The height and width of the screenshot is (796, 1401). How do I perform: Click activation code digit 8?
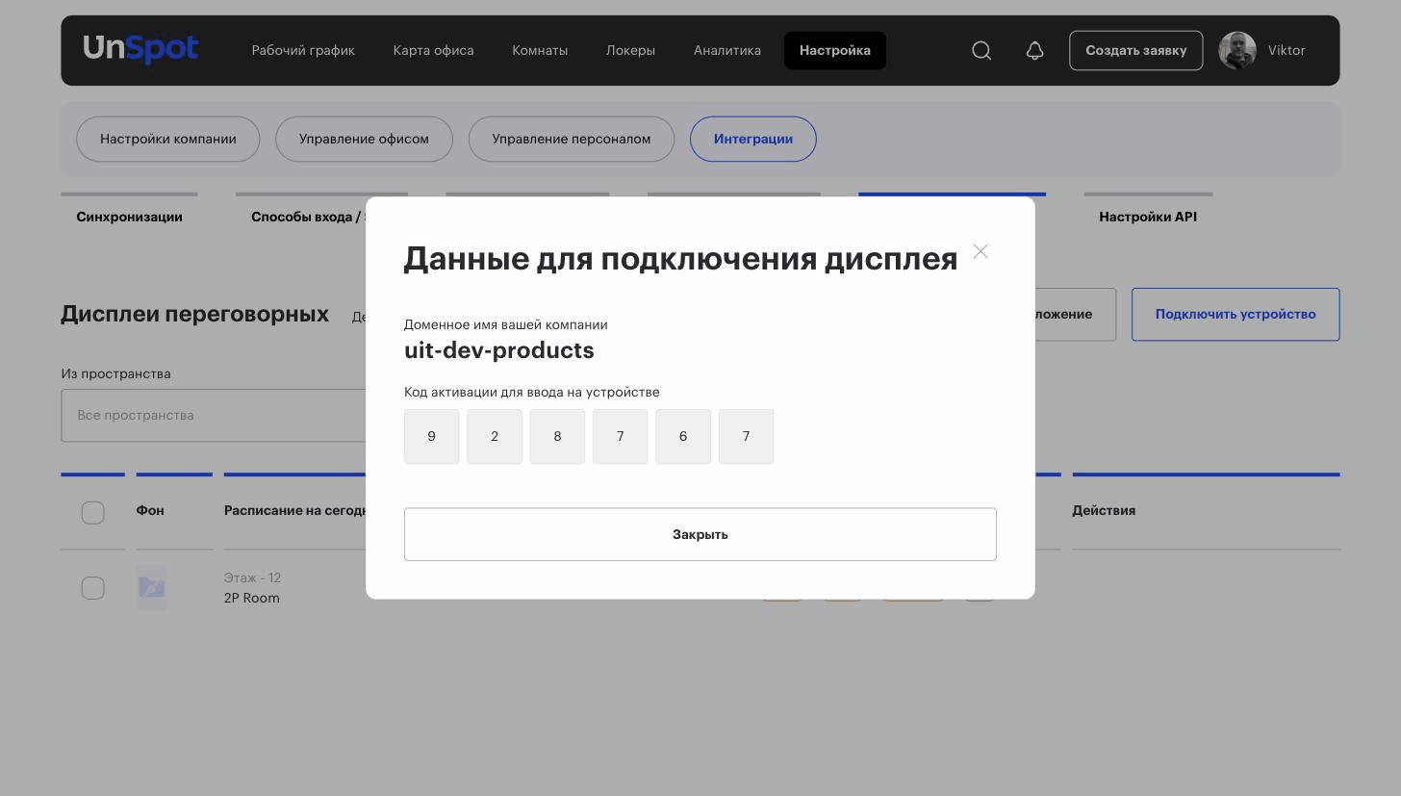[x=557, y=437]
